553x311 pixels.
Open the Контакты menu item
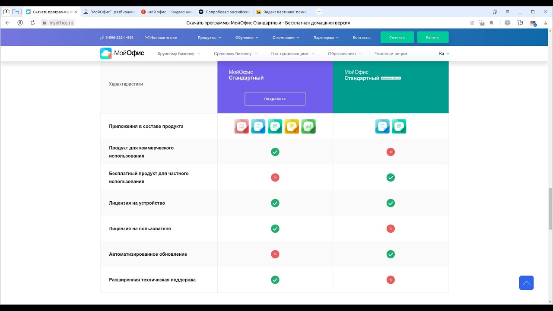(x=362, y=38)
